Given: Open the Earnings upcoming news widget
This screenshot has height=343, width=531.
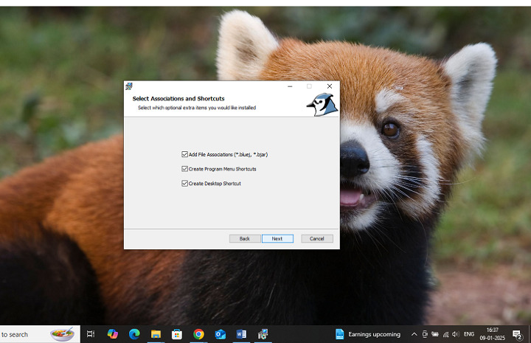Looking at the screenshot, I should coord(368,335).
